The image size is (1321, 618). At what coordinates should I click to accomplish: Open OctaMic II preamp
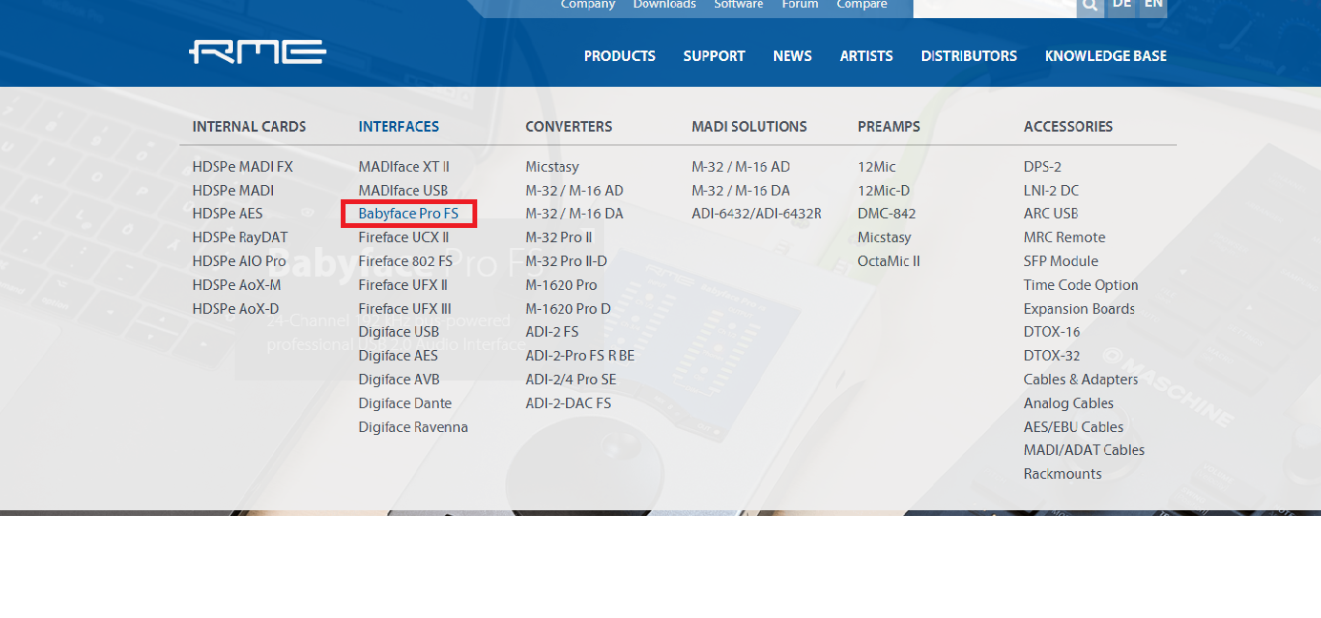[889, 261]
